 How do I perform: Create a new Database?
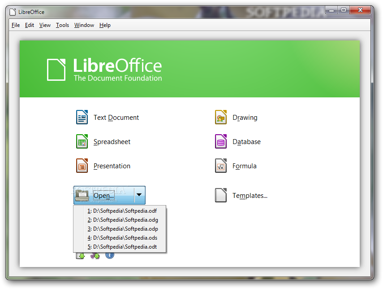click(x=247, y=141)
